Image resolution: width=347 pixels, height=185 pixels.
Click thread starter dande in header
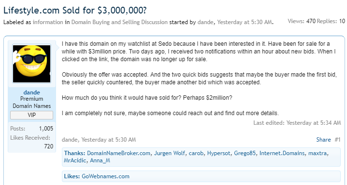pyautogui.click(x=205, y=22)
